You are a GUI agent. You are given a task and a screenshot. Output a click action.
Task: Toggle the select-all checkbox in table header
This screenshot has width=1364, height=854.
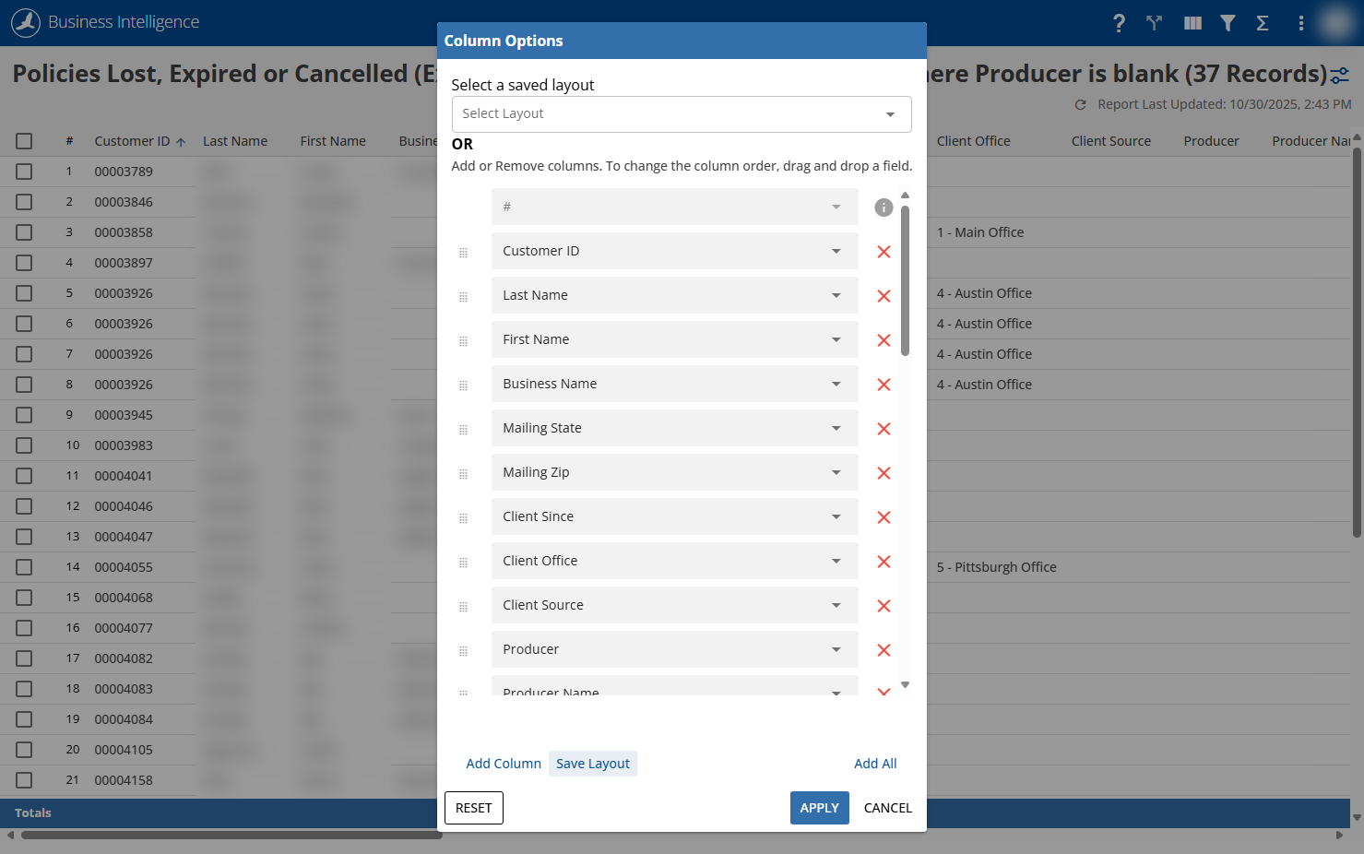coord(24,141)
